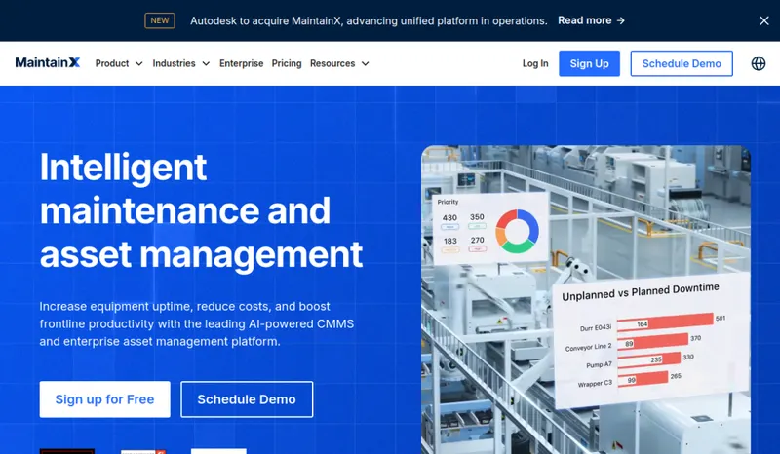Image resolution: width=780 pixels, height=454 pixels.
Task: Click the Autodesk acquisition announcement text
Action: (x=369, y=20)
